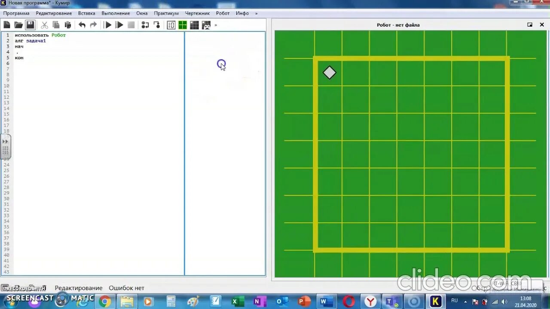Expand hidden toolbar items chevron
The width and height of the screenshot is (550, 309).
[216, 25]
